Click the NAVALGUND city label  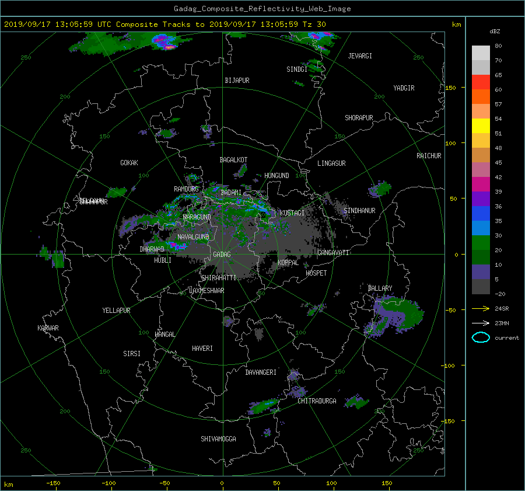point(193,237)
